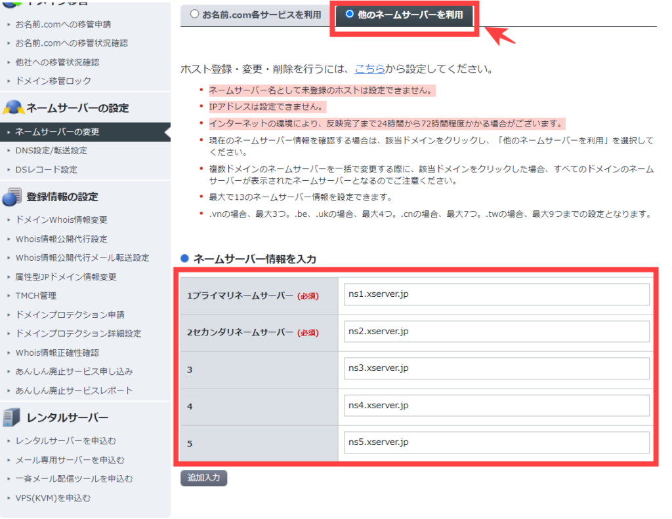672x519 pixels.
Task: Select the 他のネームサーバーを利用 radio button
Action: tap(349, 14)
